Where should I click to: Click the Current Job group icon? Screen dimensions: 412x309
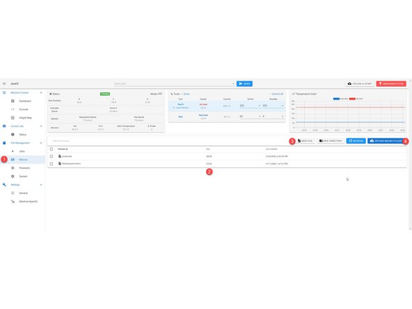point(4,126)
